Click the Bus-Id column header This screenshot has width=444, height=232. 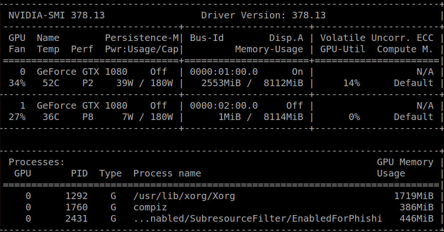(x=207, y=38)
